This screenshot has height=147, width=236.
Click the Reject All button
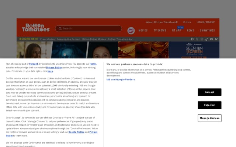209,105
